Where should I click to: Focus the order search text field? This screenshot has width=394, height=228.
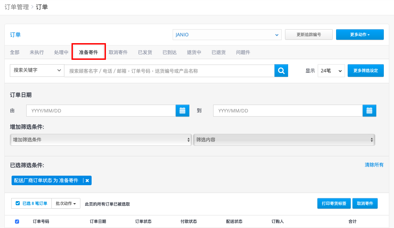tap(169, 71)
